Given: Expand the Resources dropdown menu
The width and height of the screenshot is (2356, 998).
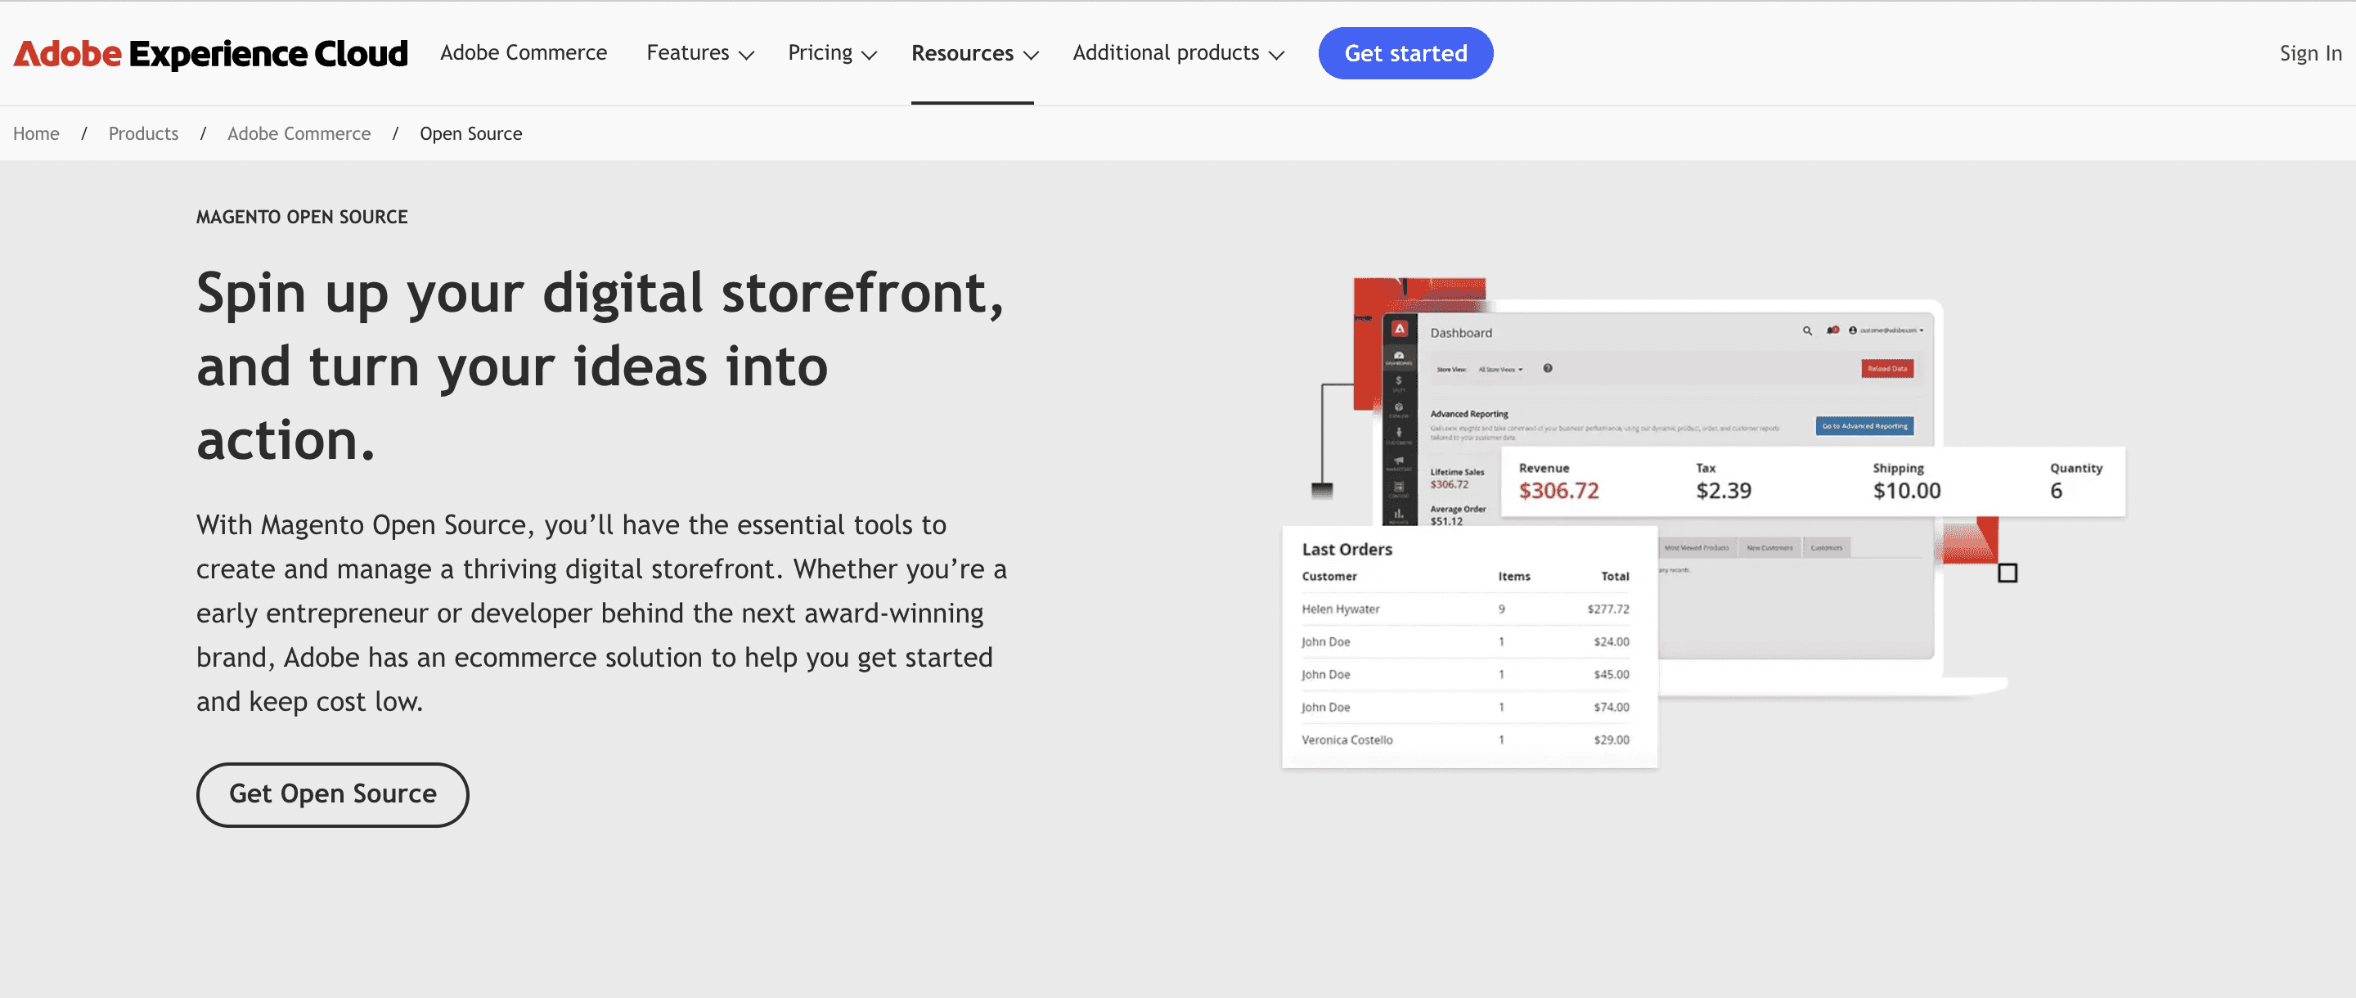Looking at the screenshot, I should [x=974, y=53].
